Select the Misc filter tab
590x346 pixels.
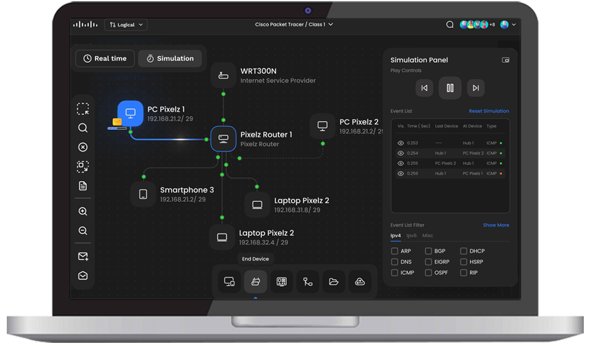point(427,236)
